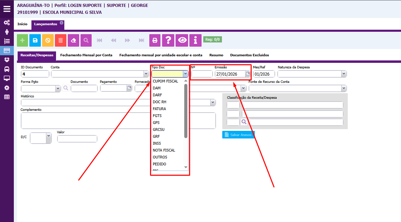Select NOTA FISCAL from Tipo Doc list
The width and height of the screenshot is (401, 222).
[164, 150]
